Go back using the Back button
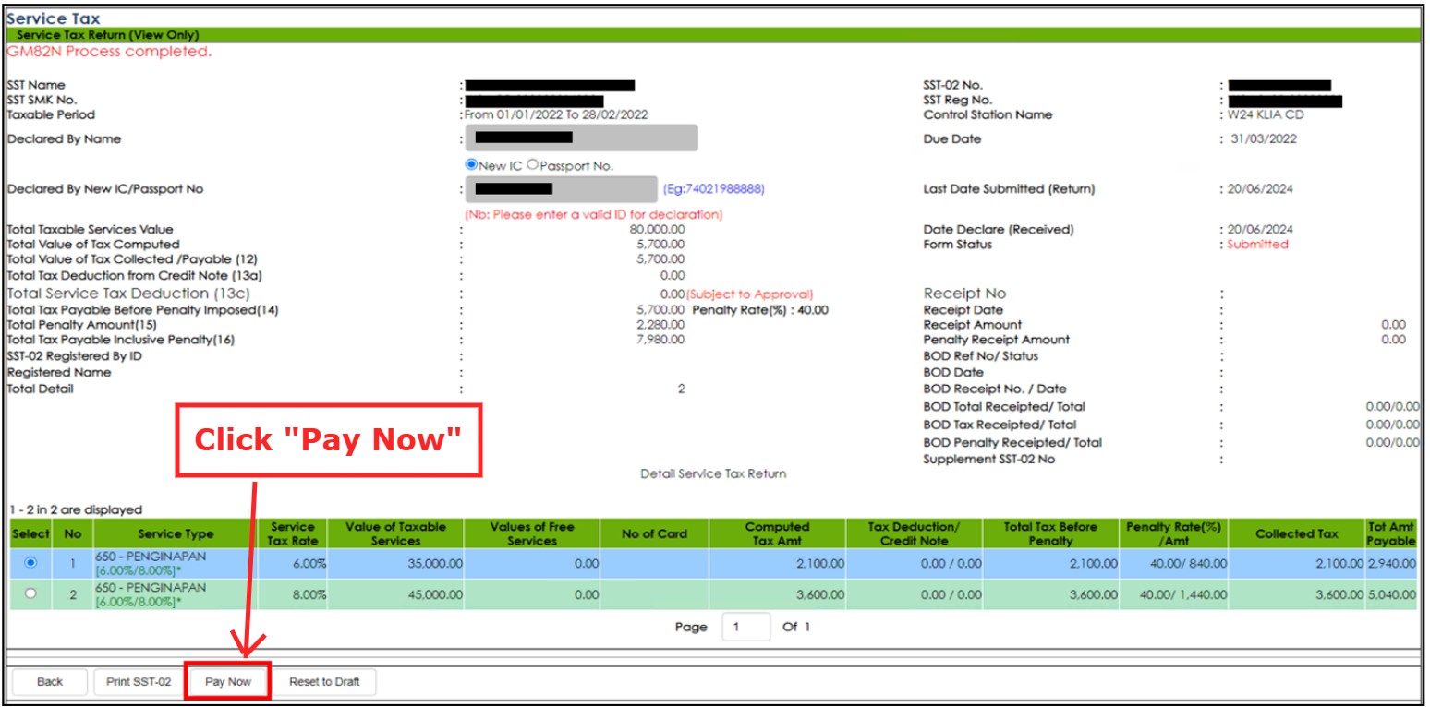The image size is (1430, 707). click(50, 682)
